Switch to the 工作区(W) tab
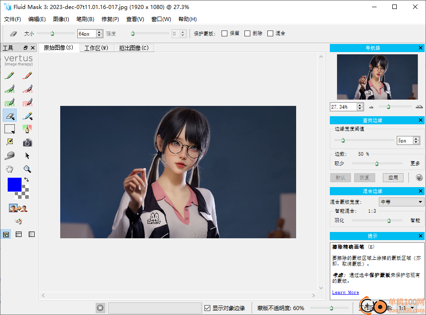426x315 pixels. [96, 48]
